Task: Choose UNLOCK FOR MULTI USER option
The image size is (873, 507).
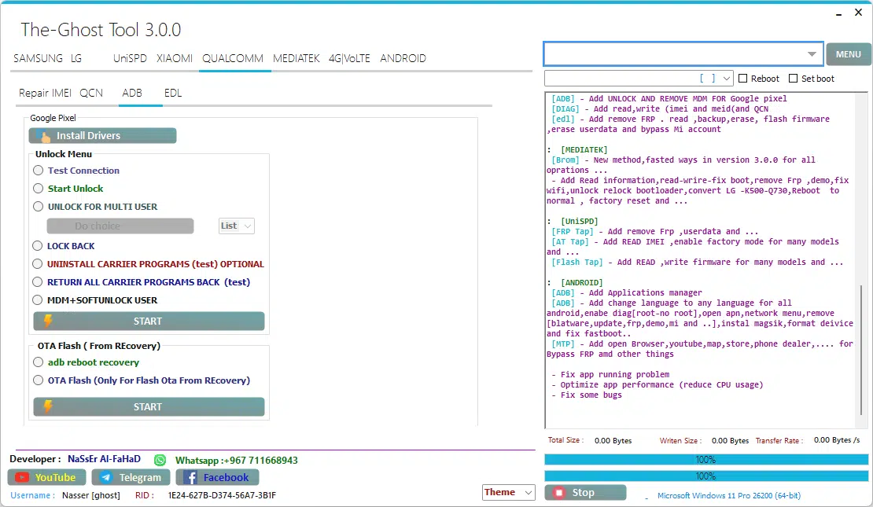Action: (x=38, y=207)
